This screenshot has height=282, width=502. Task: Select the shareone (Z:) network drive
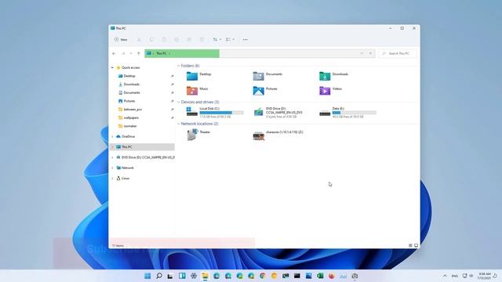[258, 136]
